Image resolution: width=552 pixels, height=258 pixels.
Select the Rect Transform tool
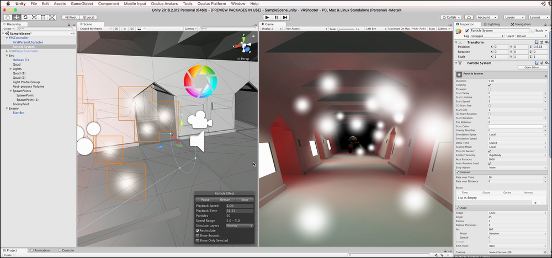(43, 17)
